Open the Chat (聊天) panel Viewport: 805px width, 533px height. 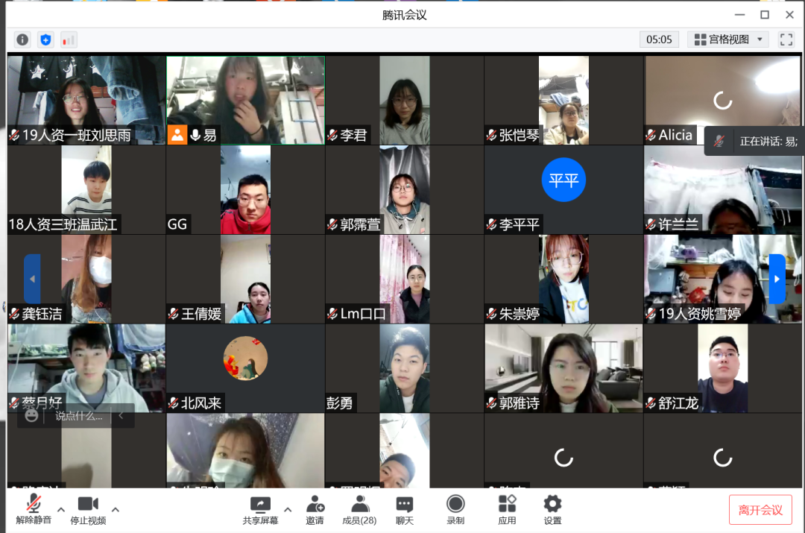click(x=404, y=510)
